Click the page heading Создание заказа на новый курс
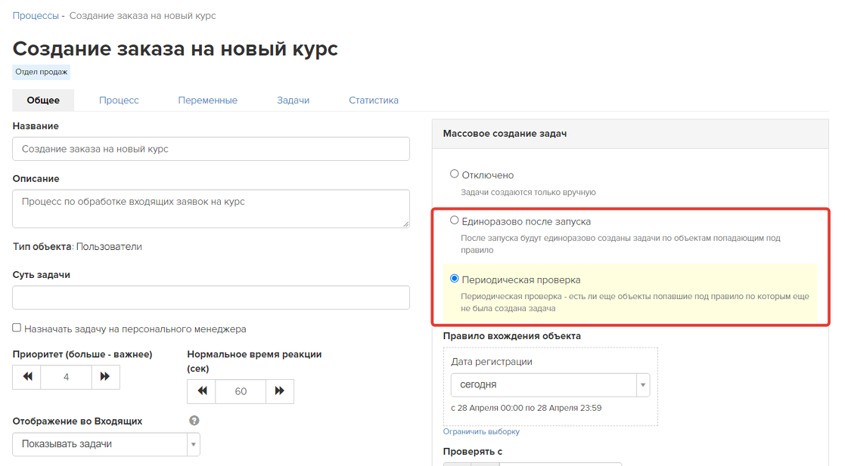This screenshot has height=466, width=845. [x=176, y=49]
